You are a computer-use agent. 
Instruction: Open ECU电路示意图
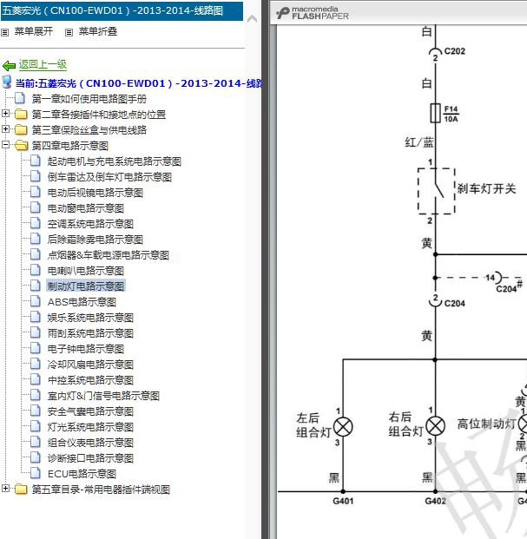pyautogui.click(x=82, y=474)
